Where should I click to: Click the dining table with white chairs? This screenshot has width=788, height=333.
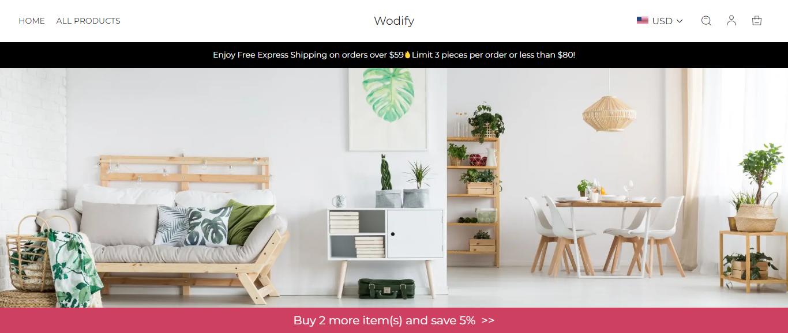605,233
